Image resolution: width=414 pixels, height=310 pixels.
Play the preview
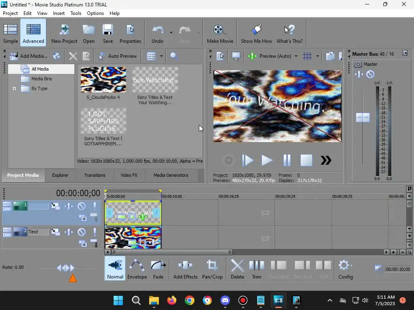(x=267, y=160)
